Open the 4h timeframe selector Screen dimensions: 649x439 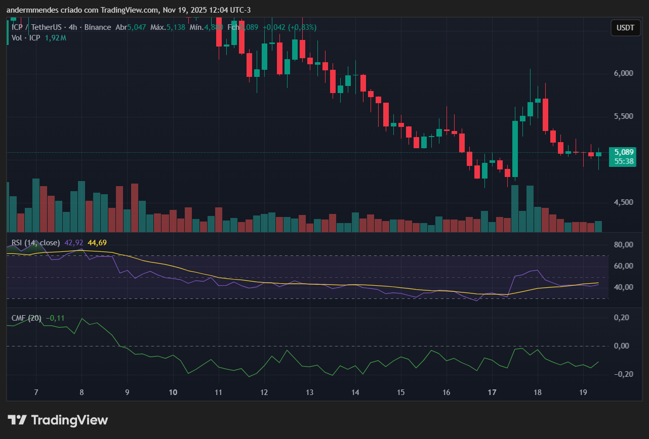[x=72, y=27]
